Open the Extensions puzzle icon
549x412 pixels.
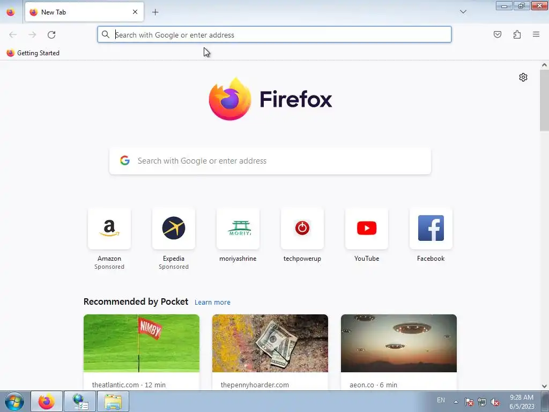(517, 34)
